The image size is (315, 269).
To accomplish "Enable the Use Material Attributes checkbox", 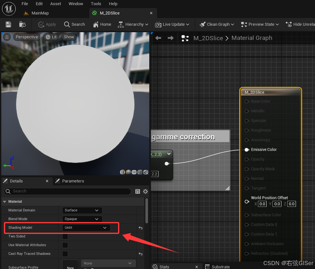I will [x=65, y=245].
